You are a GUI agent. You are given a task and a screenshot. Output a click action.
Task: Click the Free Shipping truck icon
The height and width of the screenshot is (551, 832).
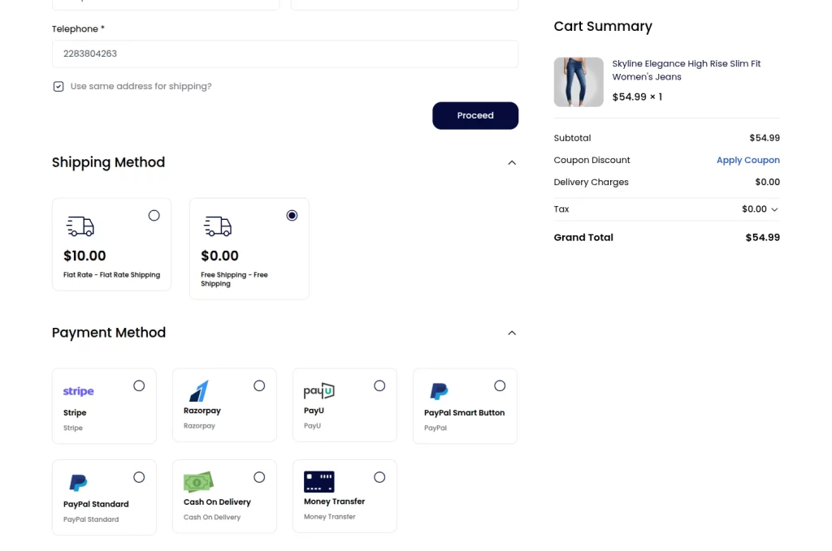217,226
